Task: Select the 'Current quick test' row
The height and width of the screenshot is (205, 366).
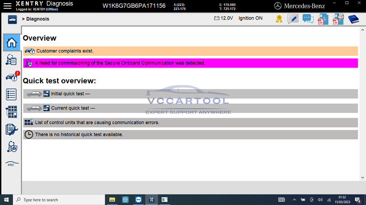Action: click(190, 108)
